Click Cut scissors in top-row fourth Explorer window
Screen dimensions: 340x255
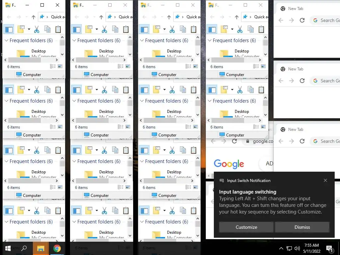pyautogui.click(x=240, y=29)
